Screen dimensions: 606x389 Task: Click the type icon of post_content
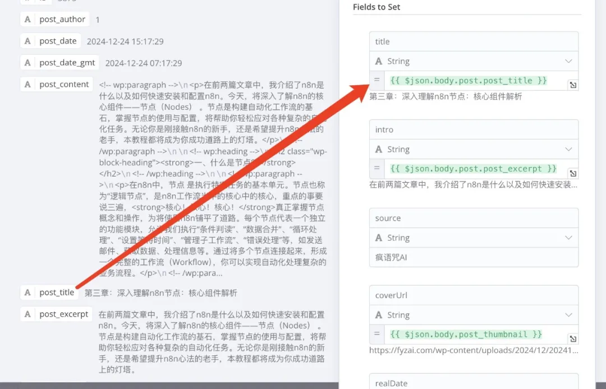[27, 84]
